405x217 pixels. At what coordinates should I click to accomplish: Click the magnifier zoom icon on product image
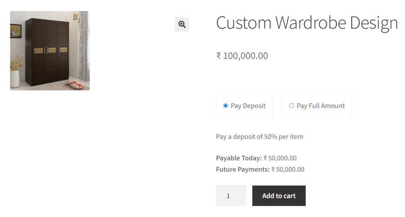click(x=182, y=25)
